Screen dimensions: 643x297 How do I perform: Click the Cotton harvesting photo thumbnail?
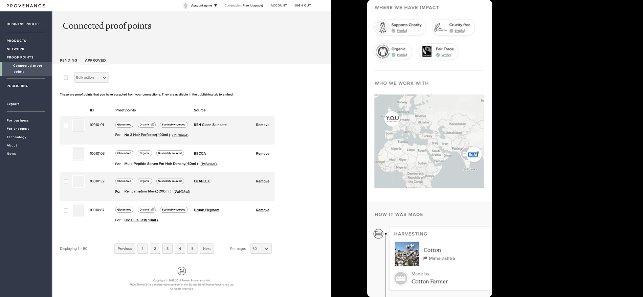click(407, 254)
